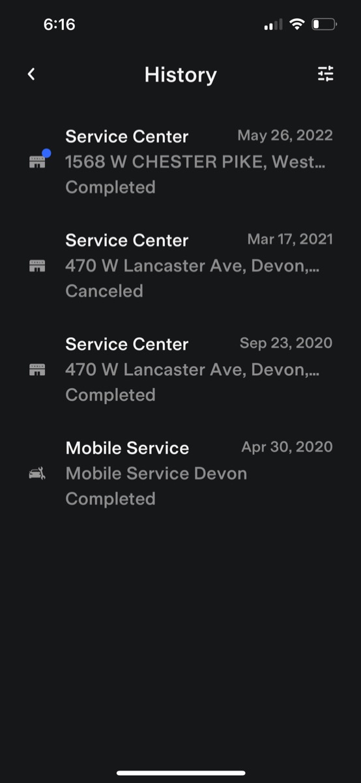Tap the May 26, 2022 date
This screenshot has width=361, height=783.
pos(285,136)
